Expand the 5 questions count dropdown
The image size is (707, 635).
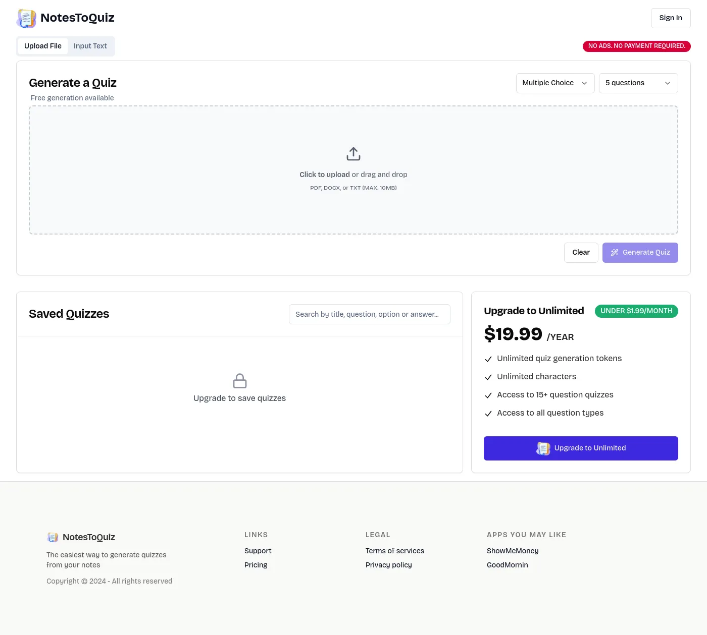638,83
